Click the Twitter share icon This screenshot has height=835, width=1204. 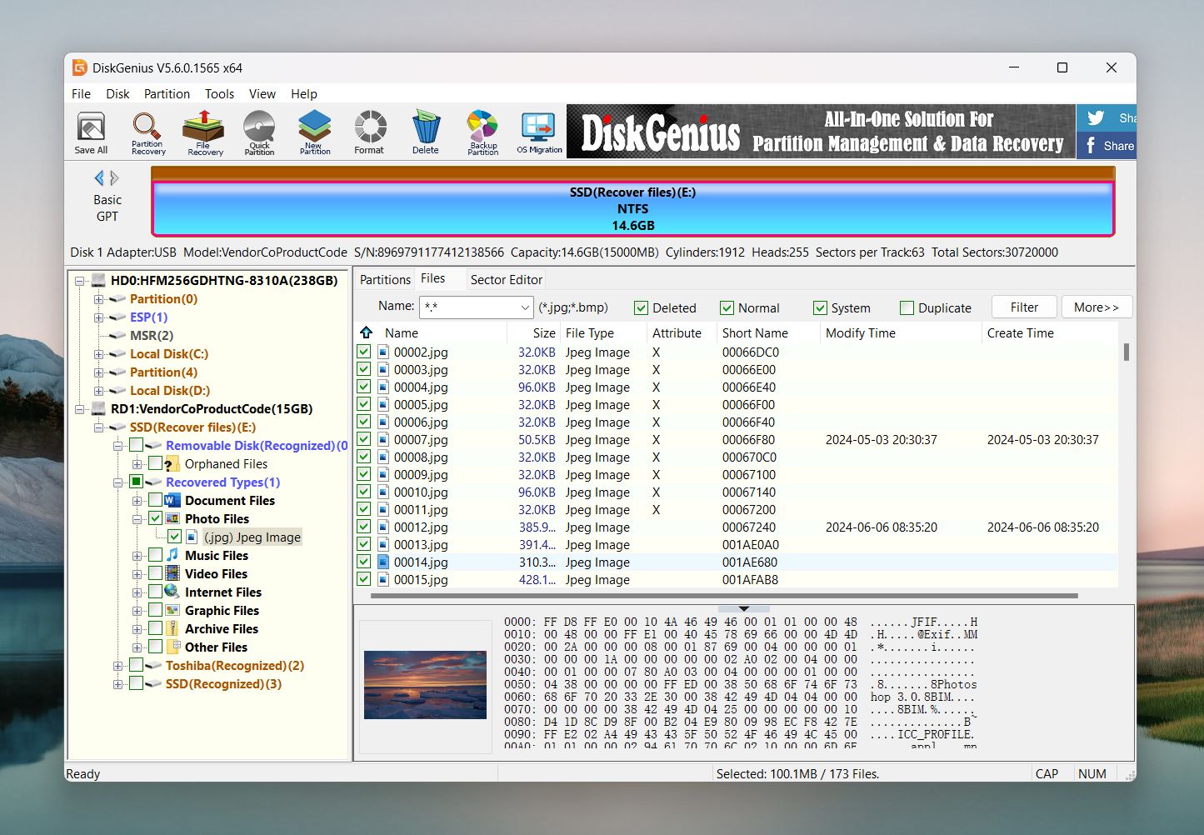(1096, 117)
